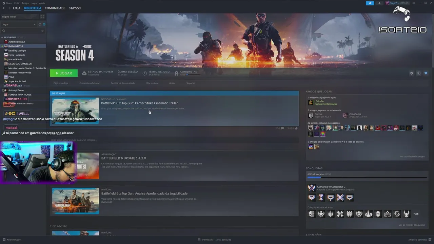Click the cloud status icon
Image resolution: width=434 pixels, height=244 pixels.
[x=84, y=73]
